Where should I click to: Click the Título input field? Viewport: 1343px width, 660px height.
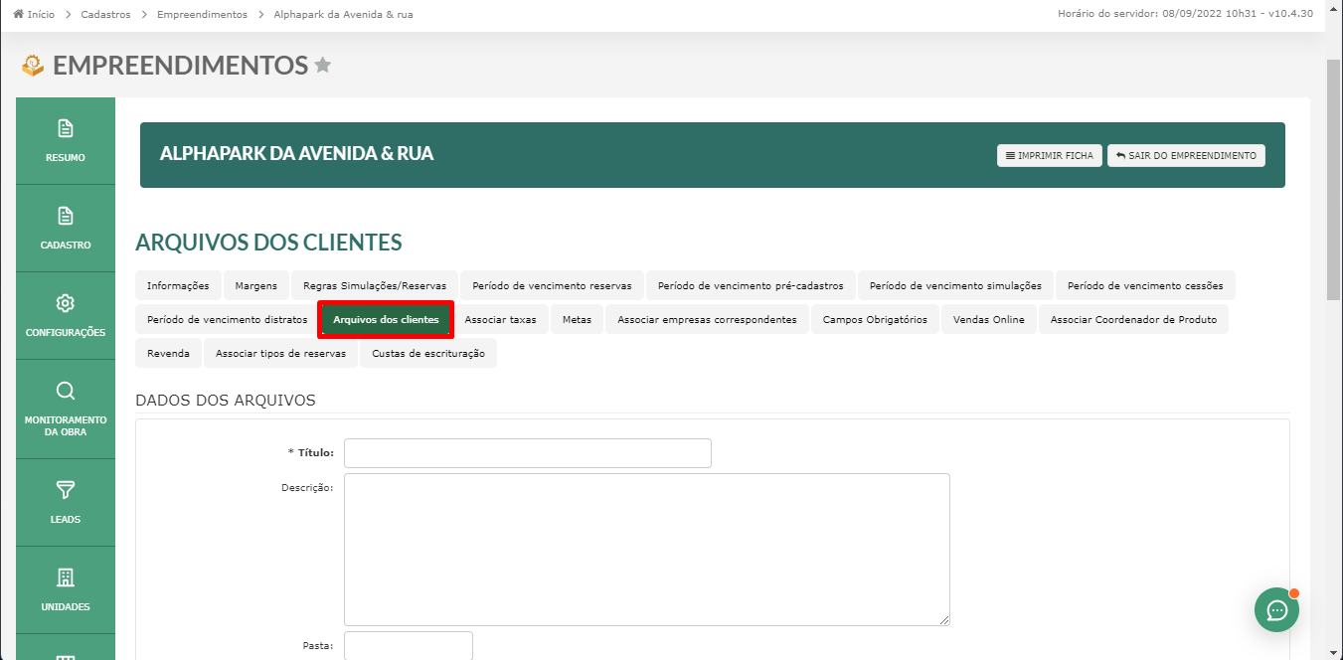tap(528, 453)
